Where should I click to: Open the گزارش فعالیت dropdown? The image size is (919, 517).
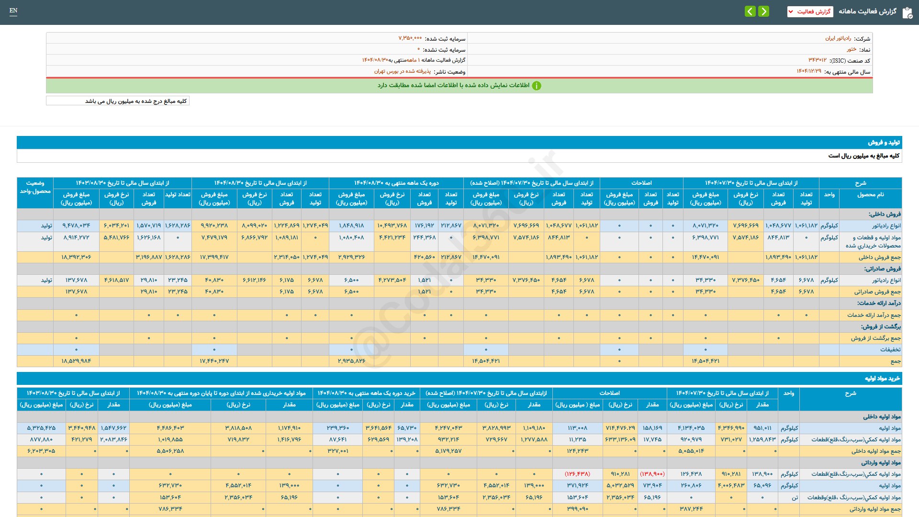(810, 11)
